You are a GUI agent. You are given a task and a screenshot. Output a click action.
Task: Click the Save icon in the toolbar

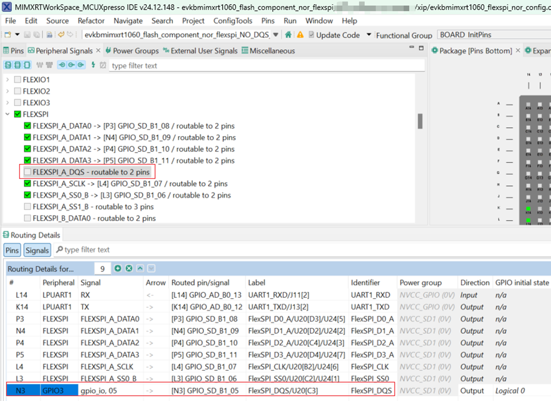27,35
